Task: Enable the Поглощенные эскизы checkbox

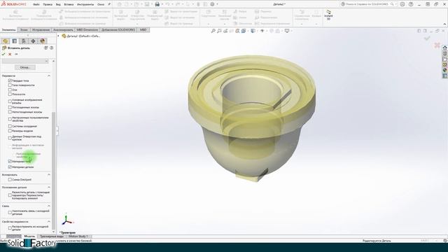Action: (x=10, y=107)
